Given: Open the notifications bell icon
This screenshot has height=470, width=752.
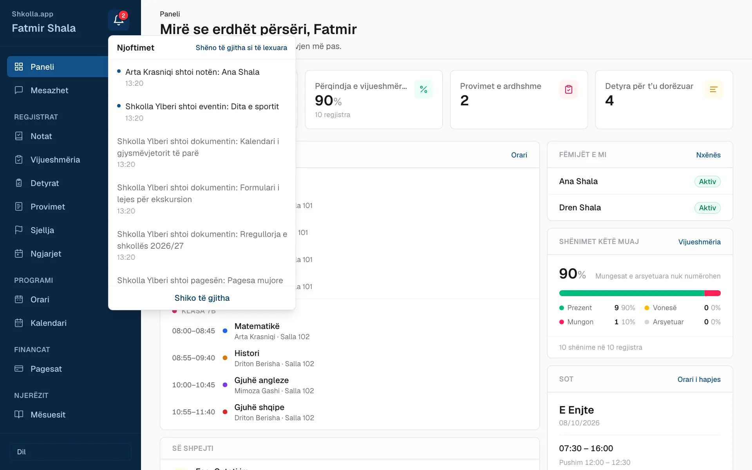Looking at the screenshot, I should (119, 20).
